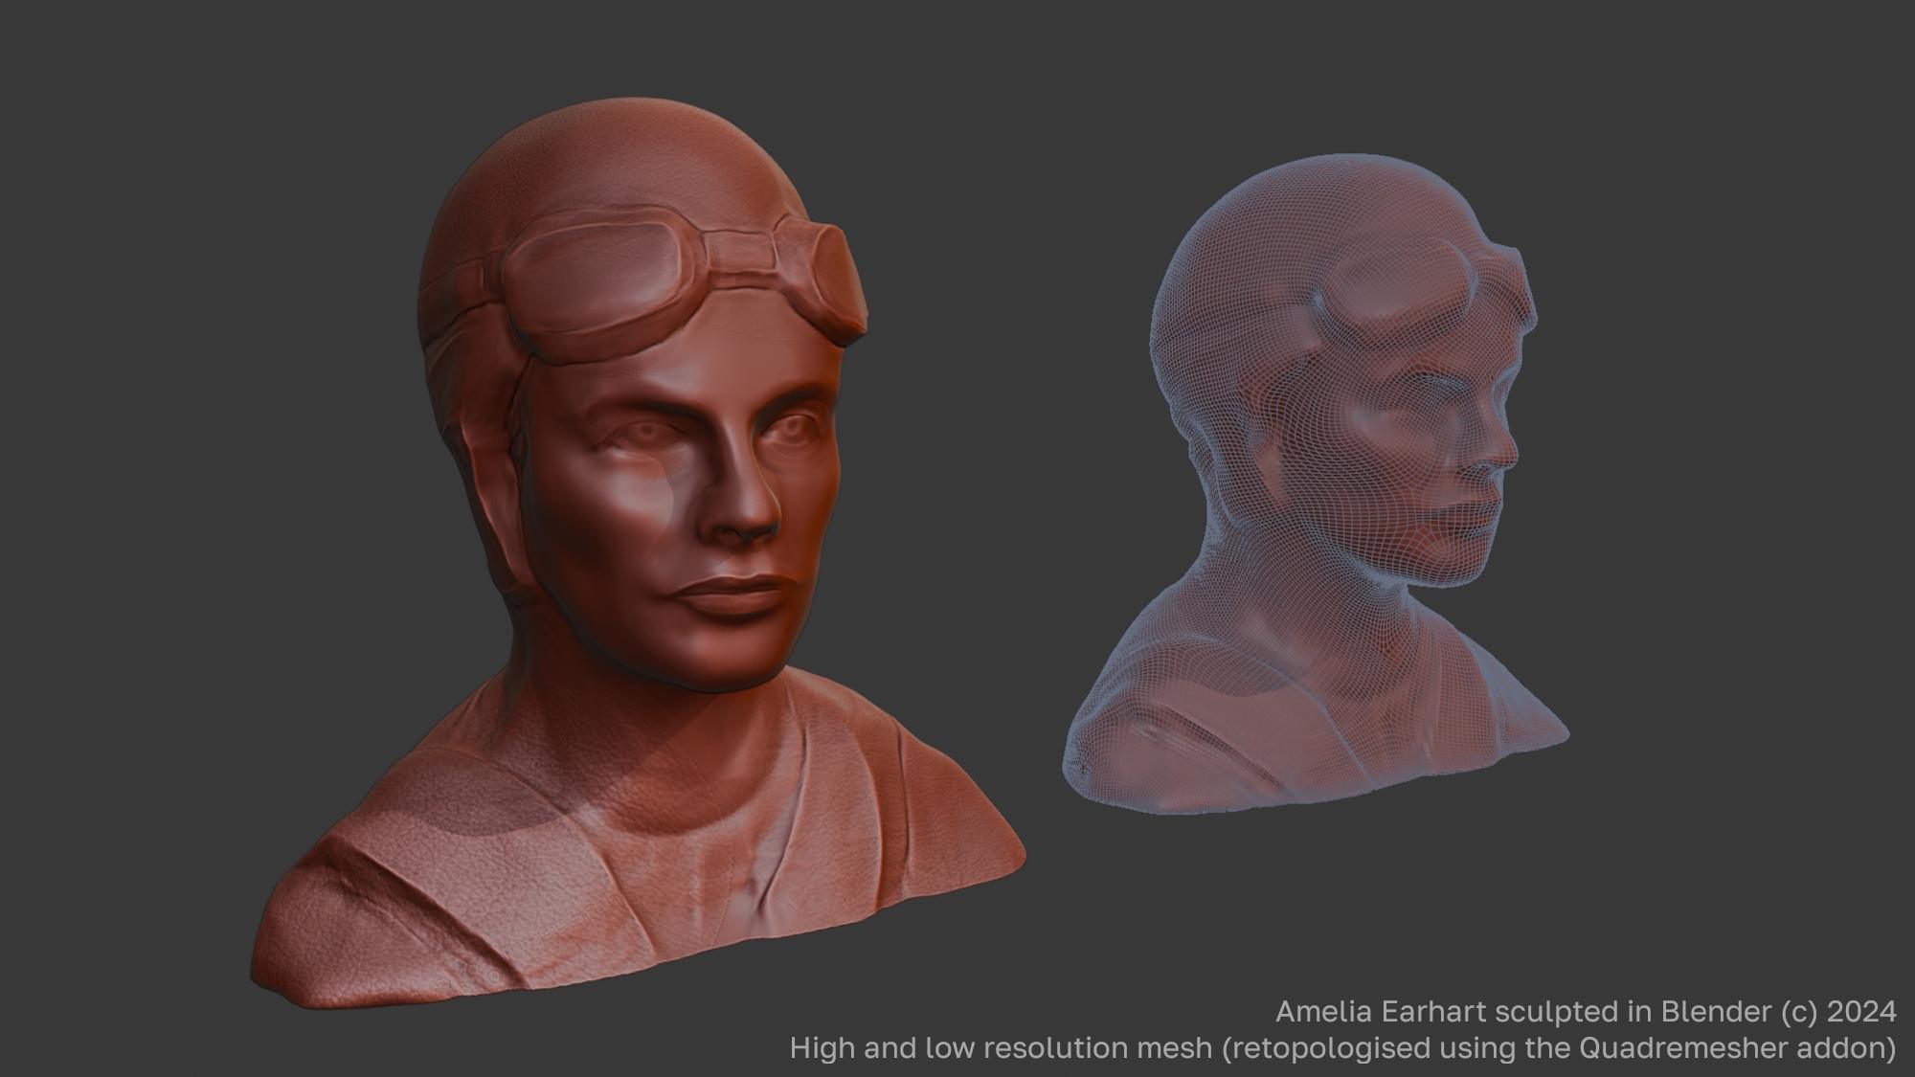
Task: Click the 'High and low resolution mesh' caption line
Action: 1342,1048
